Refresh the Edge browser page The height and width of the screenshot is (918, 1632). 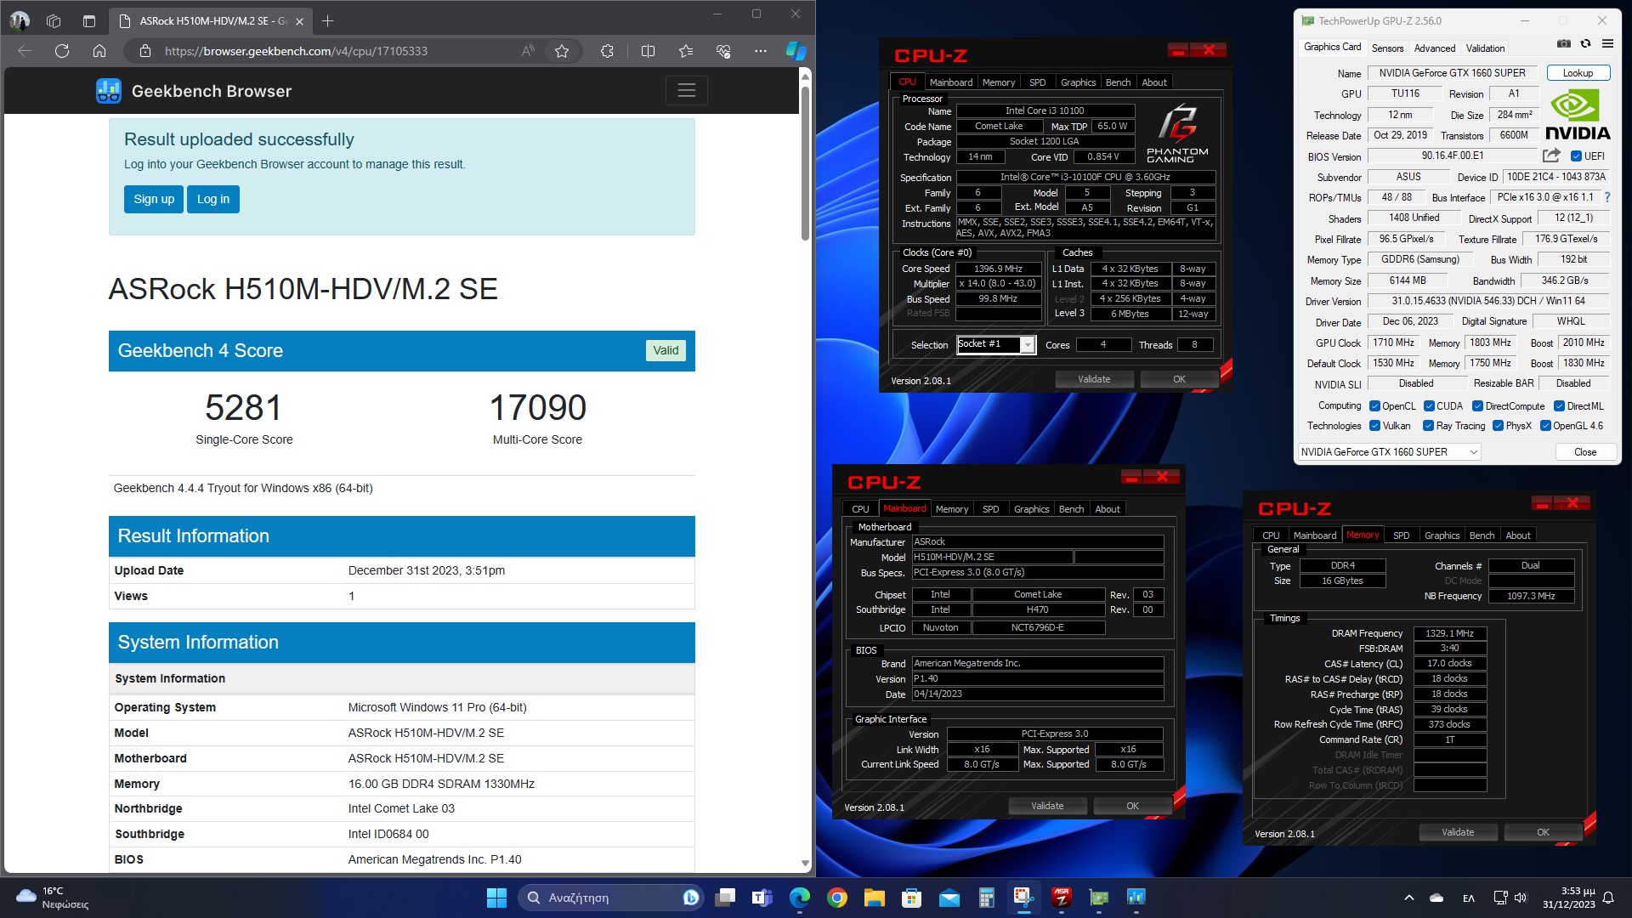click(62, 51)
